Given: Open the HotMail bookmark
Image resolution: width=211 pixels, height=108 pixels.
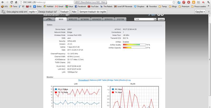Looking at the screenshot, I should pos(48,6).
